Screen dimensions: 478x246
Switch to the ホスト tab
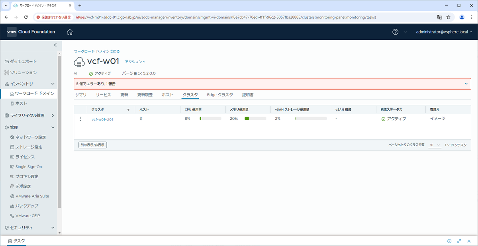(x=167, y=95)
